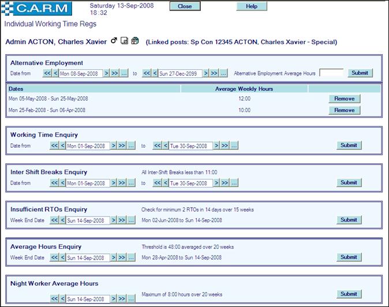
Task: Remove the 05-May-2008 alternative employment entry
Action: click(344, 99)
